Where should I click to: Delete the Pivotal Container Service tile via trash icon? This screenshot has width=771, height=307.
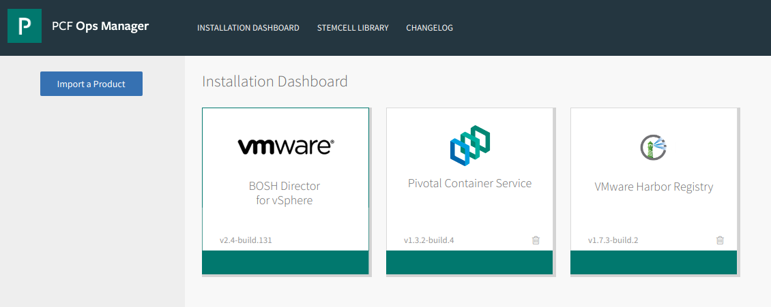click(536, 240)
